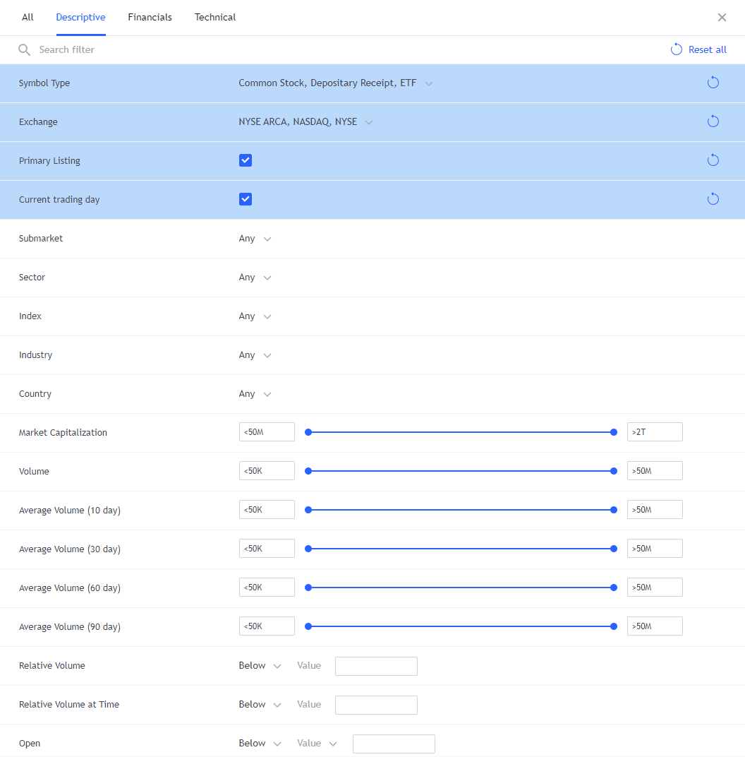
Task: Reset the Symbol Type filter
Action: click(713, 83)
